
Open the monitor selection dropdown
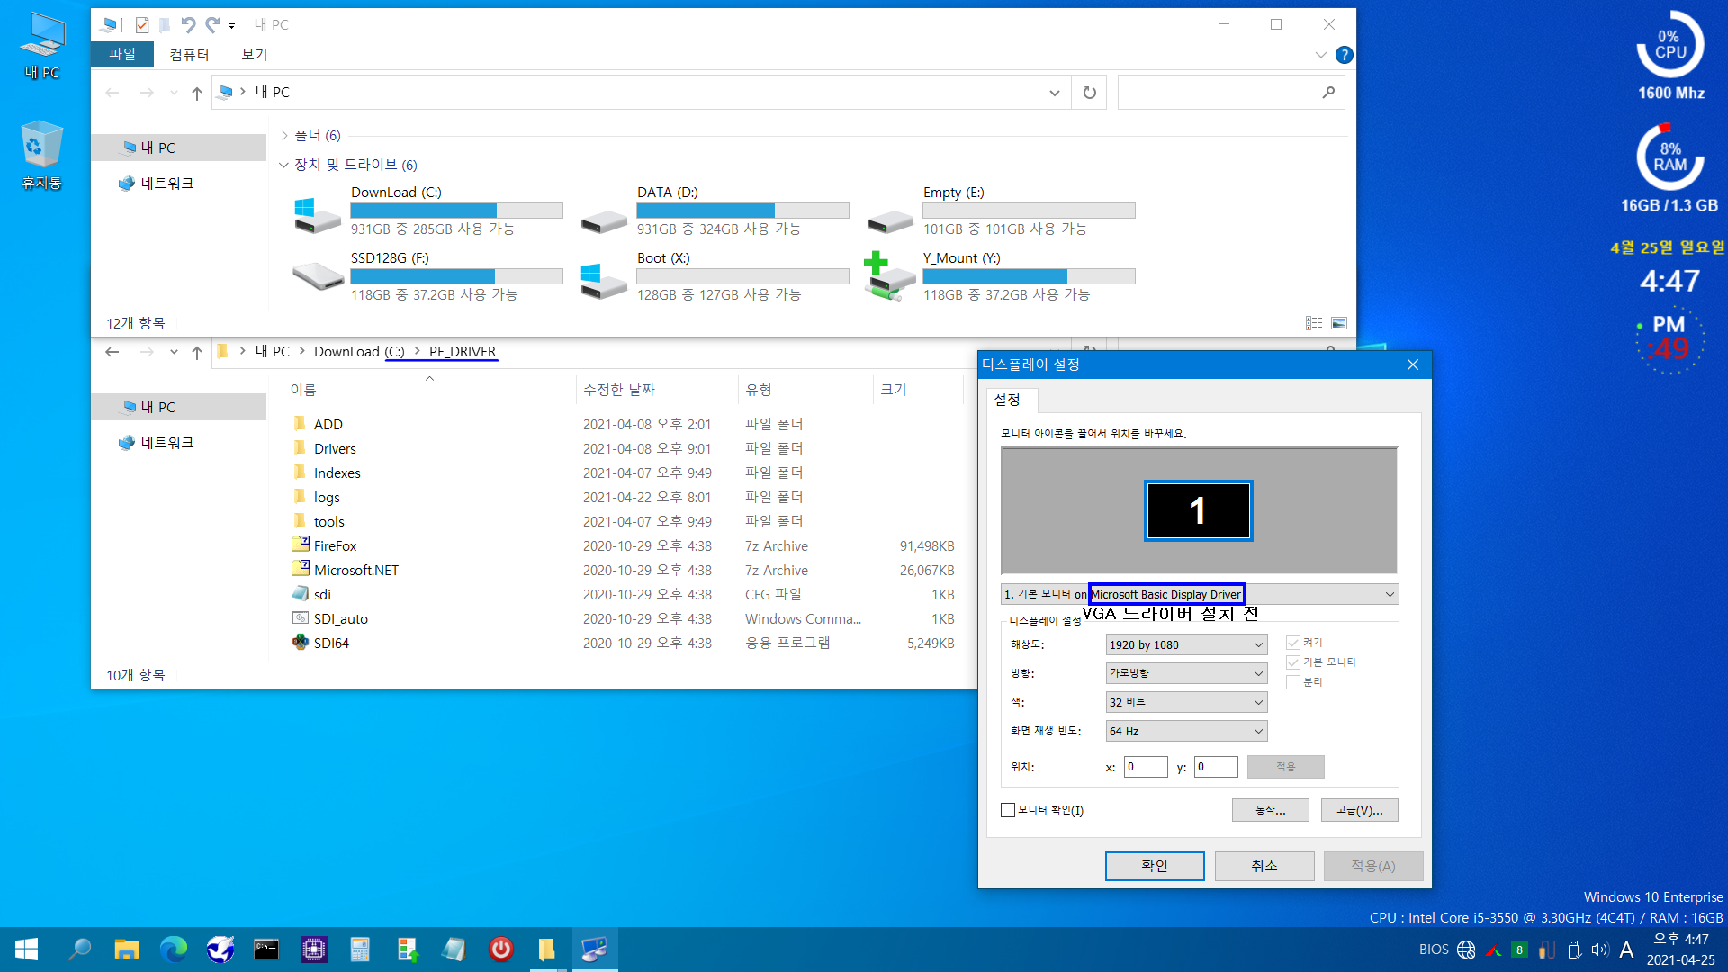coord(1200,594)
